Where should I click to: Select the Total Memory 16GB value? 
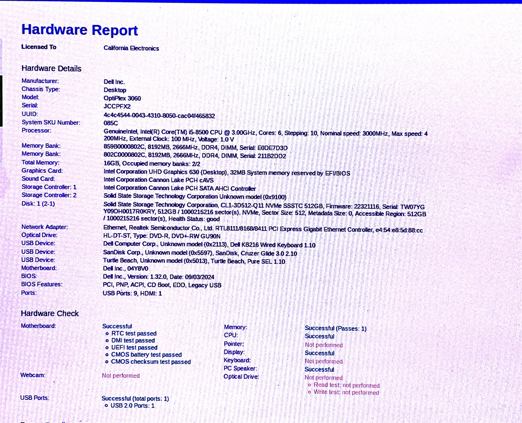coord(152,164)
